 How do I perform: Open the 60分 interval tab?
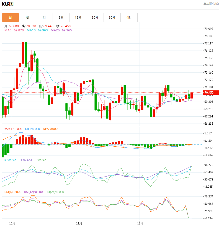(112, 17)
